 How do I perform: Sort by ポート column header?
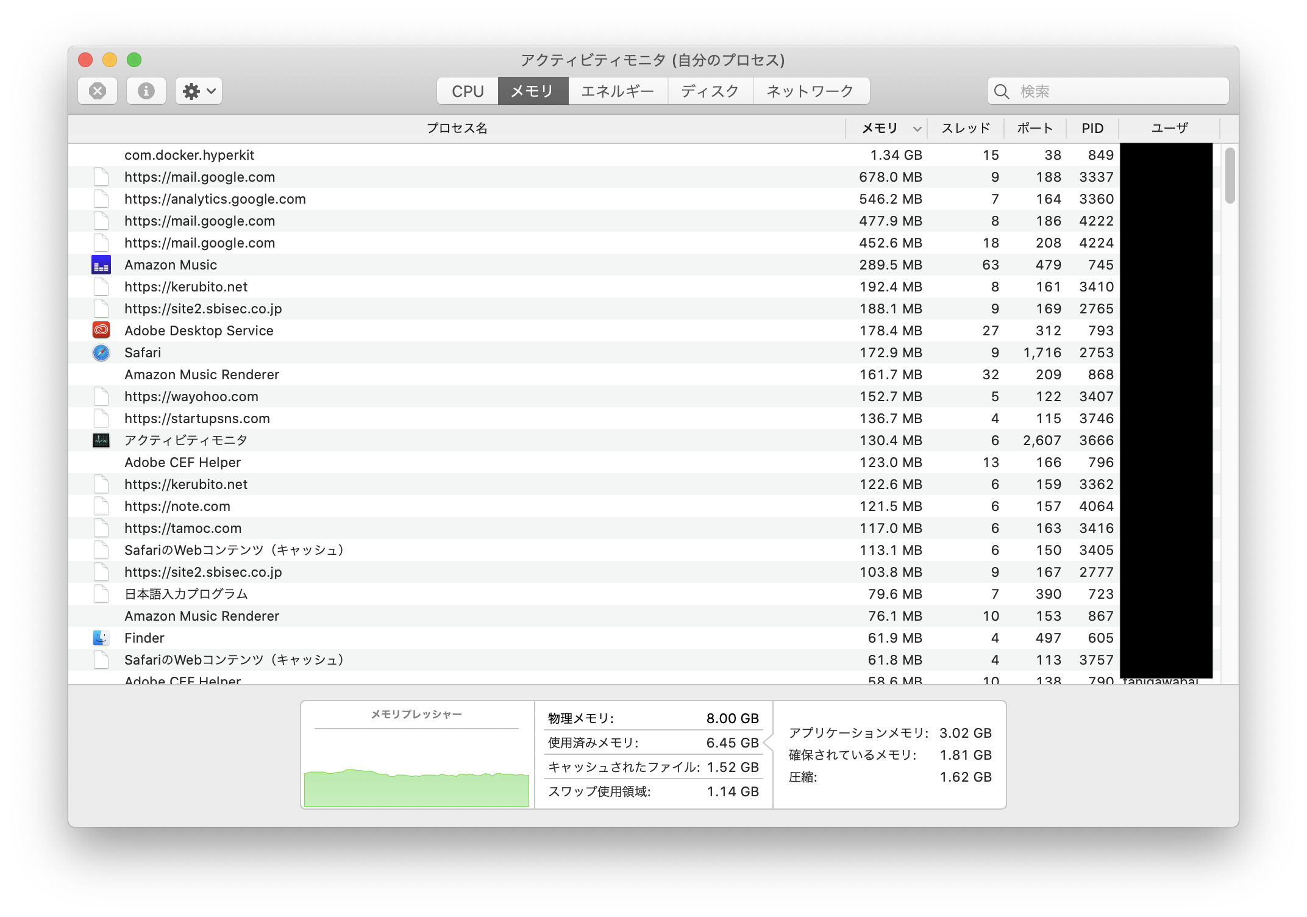pyautogui.click(x=1035, y=128)
